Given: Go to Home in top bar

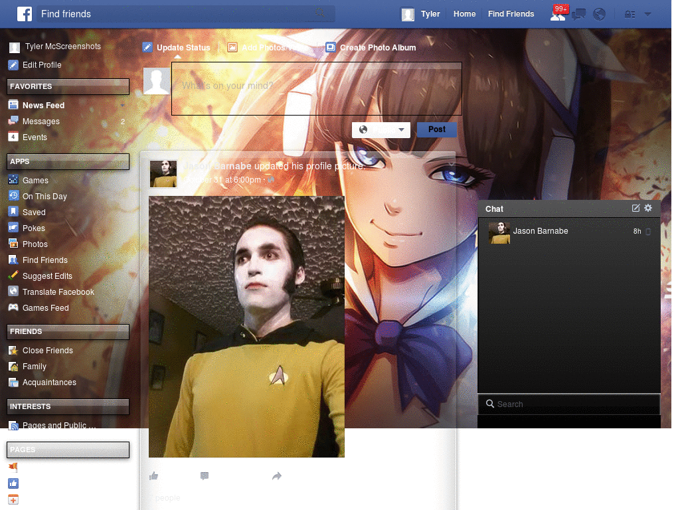Looking at the screenshot, I should point(464,14).
